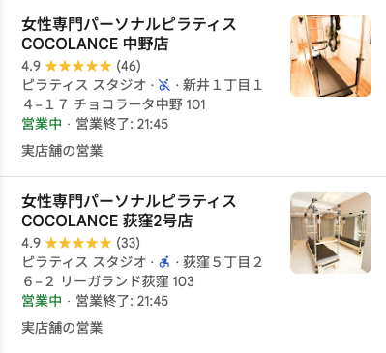Click ピラティス スタジオ category in first listing
The width and height of the screenshot is (386, 353).
coord(84,85)
